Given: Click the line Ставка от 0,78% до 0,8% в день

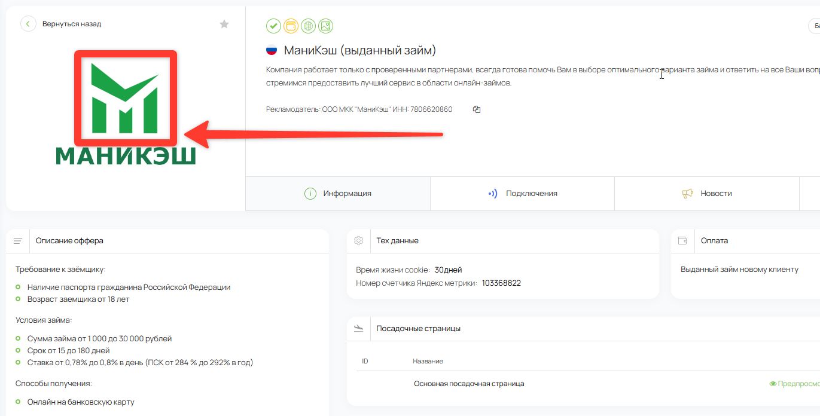Looking at the screenshot, I should [x=140, y=363].
